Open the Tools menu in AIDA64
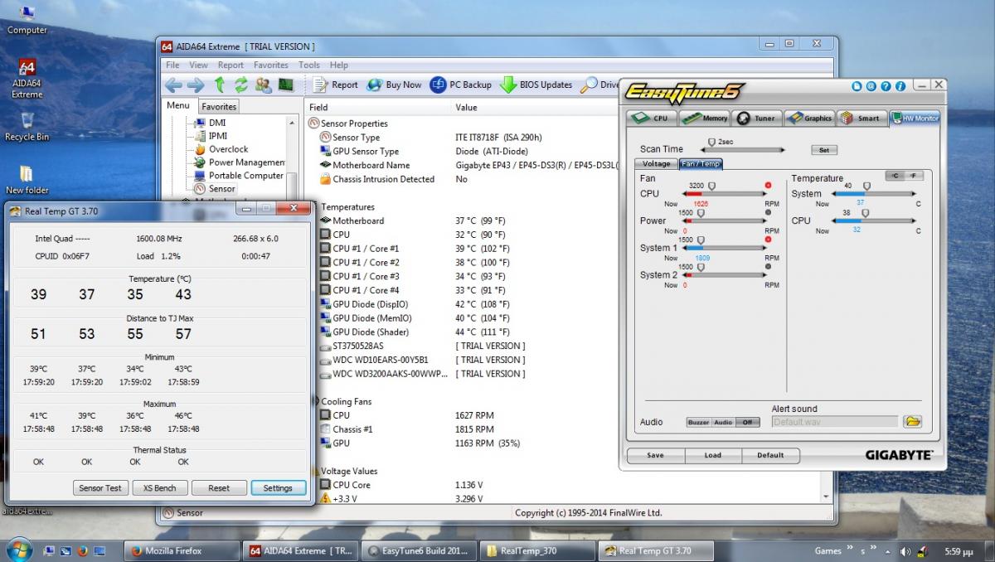995x562 pixels. tap(309, 65)
